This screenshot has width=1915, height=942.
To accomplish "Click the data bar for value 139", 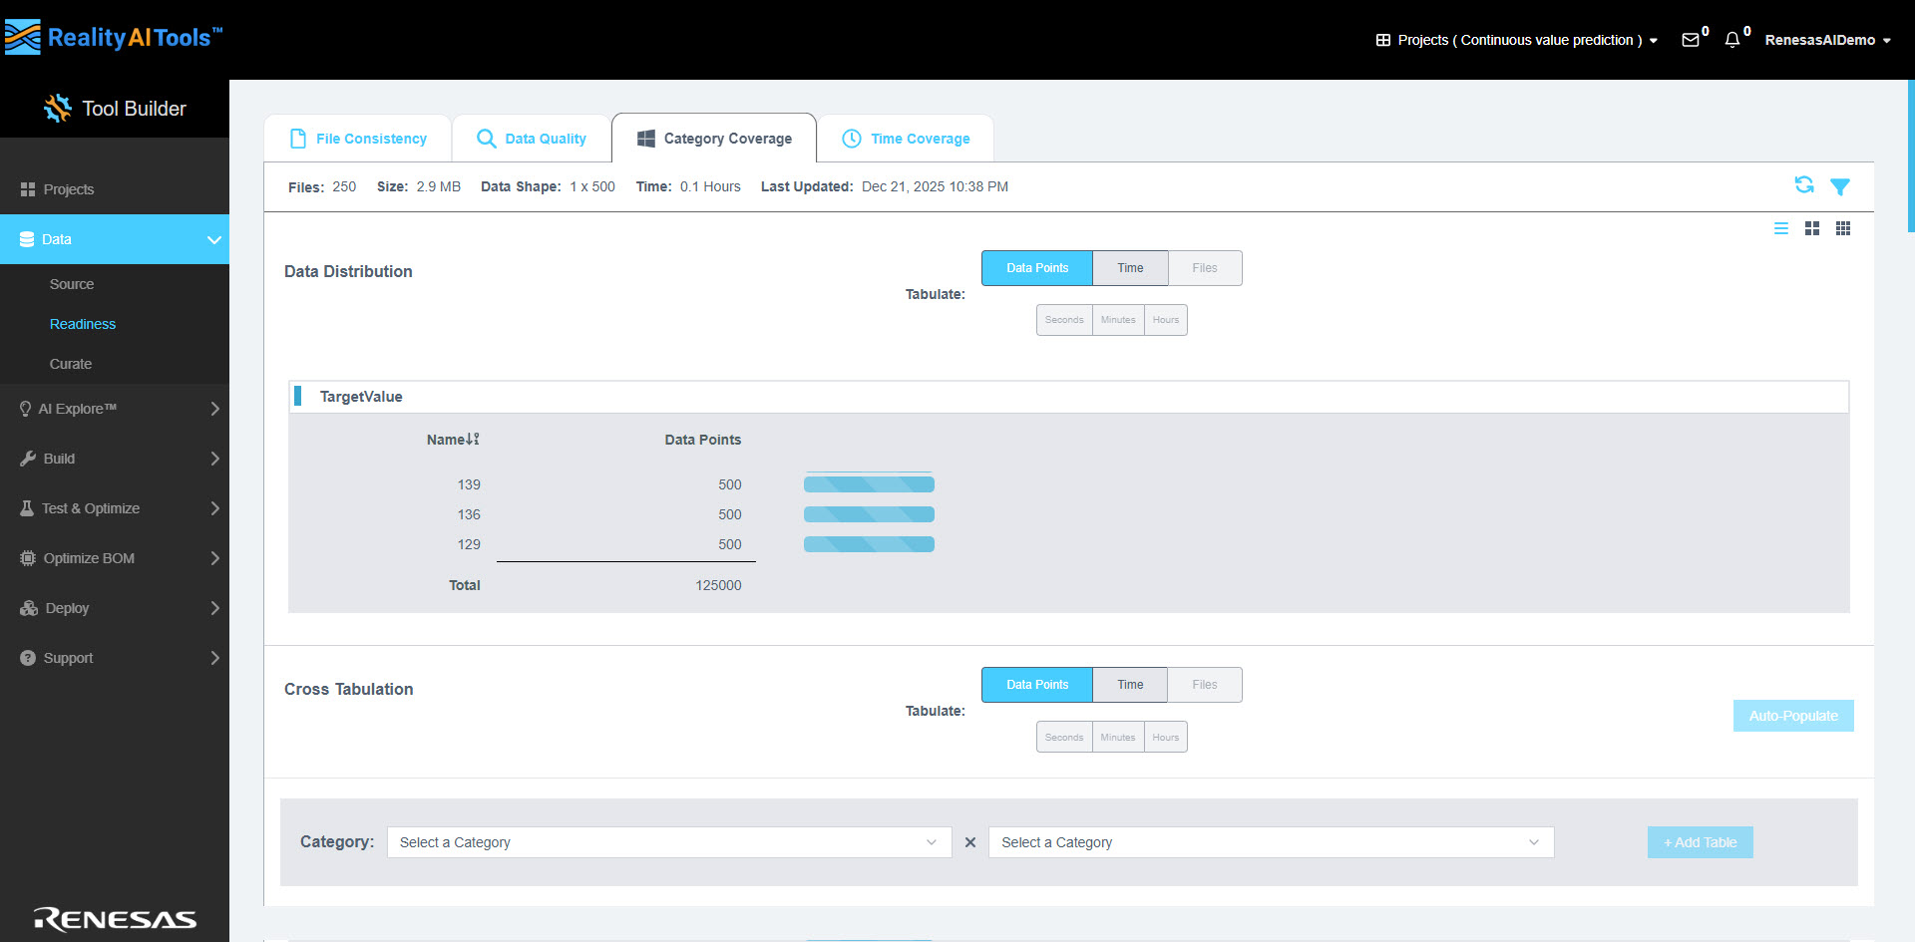I will [869, 484].
